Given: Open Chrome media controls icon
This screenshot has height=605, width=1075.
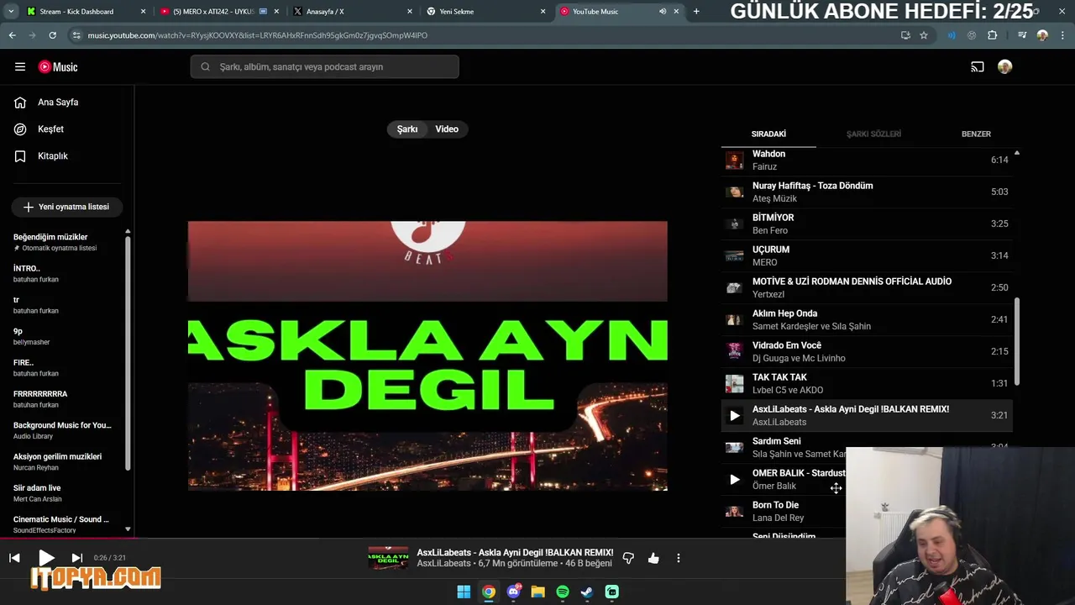Looking at the screenshot, I should tap(1022, 35).
